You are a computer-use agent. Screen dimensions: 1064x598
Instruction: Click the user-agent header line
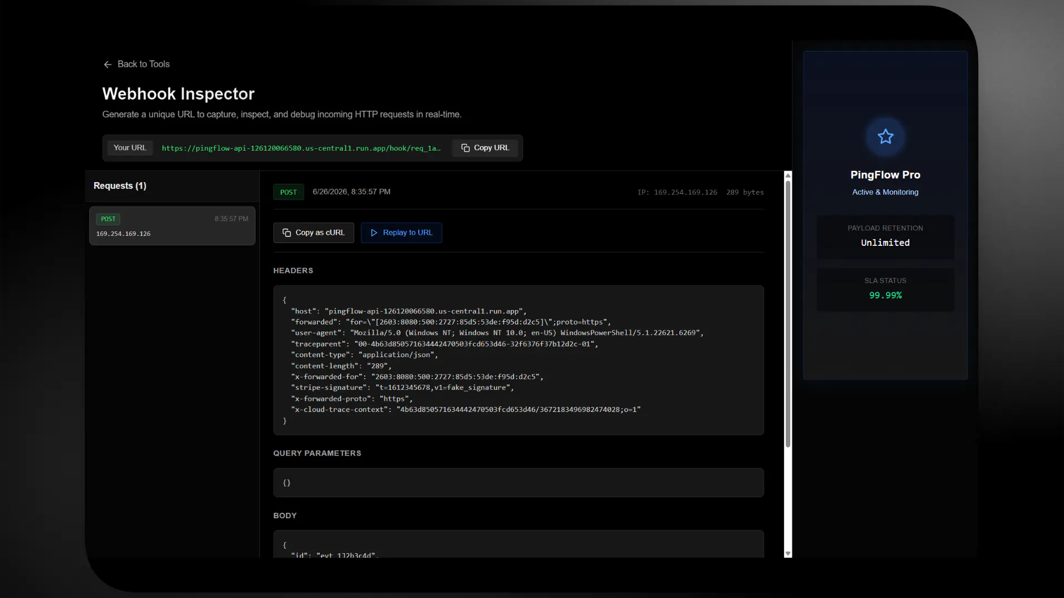(497, 333)
